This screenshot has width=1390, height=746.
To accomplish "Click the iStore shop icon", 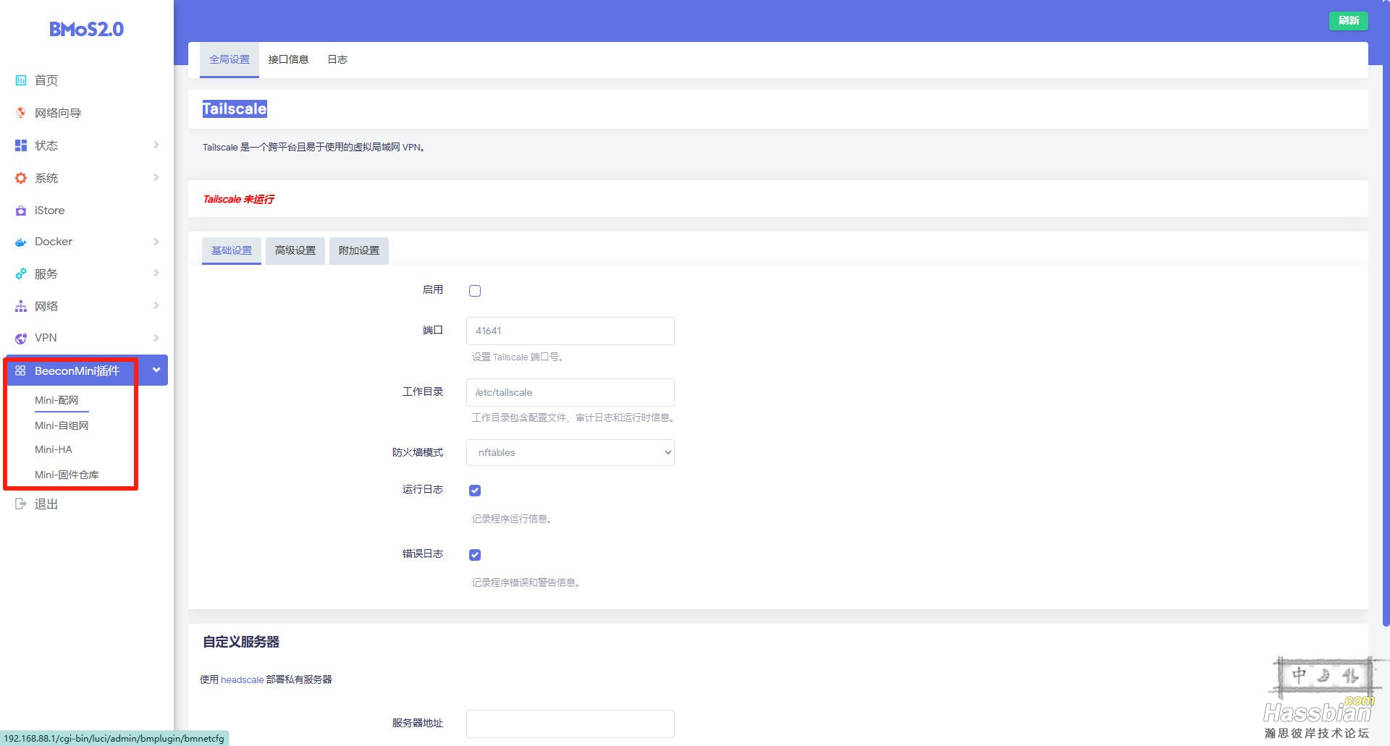I will point(21,211).
